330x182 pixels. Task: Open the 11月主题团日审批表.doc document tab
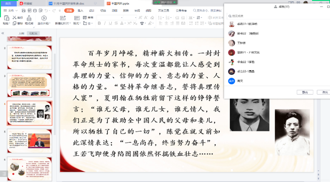(69, 4)
